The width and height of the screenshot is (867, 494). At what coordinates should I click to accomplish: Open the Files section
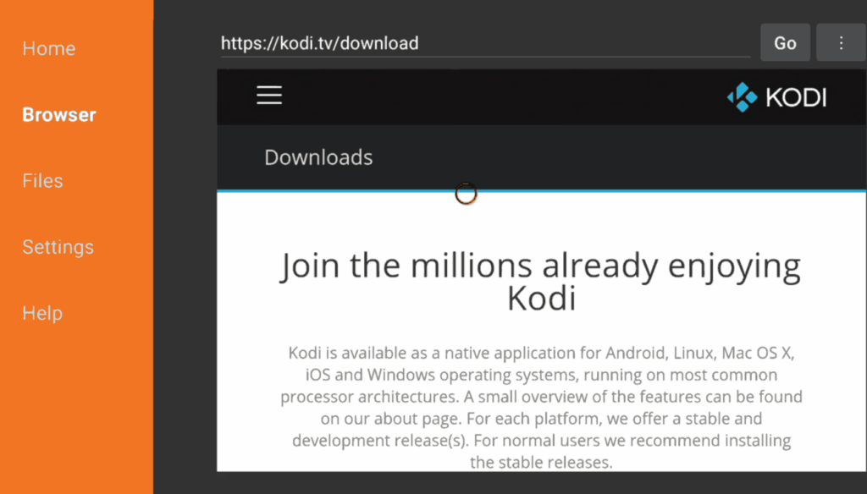pyautogui.click(x=42, y=181)
